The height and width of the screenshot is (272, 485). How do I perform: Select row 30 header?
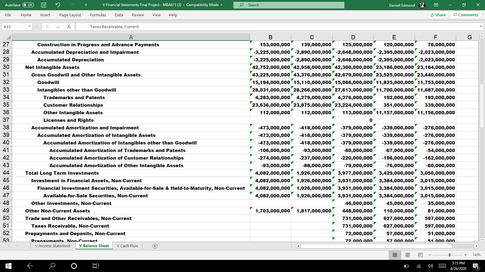pos(6,67)
